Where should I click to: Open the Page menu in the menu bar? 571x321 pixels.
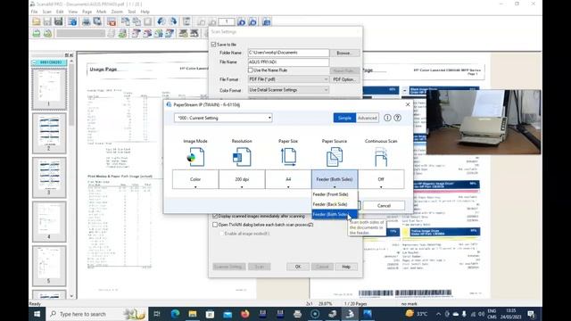tap(87, 12)
